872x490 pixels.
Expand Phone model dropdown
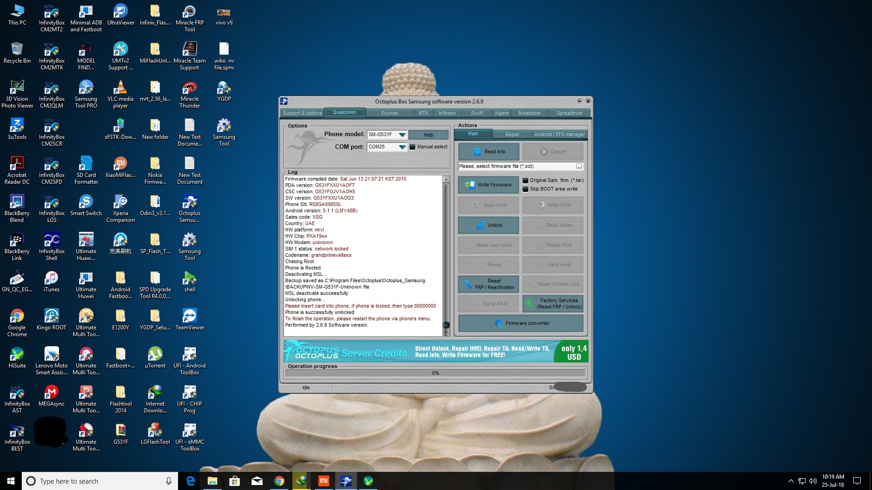tap(402, 135)
